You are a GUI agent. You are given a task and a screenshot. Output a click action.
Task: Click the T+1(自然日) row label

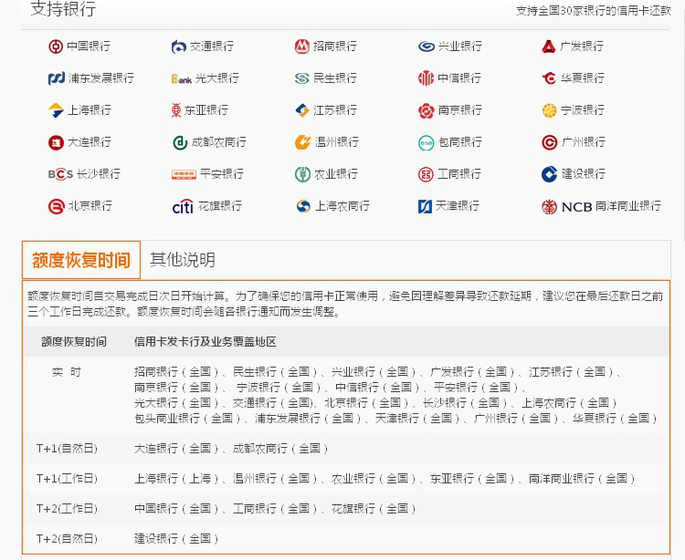[x=67, y=449]
